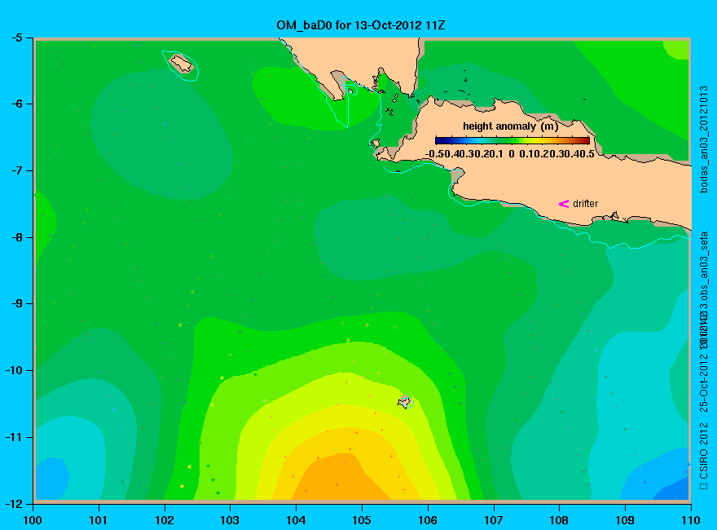The height and width of the screenshot is (530, 717).
Task: Click the plot title 'OM_baD0 for 13-Oct-2012 11Z'
Action: click(x=361, y=25)
